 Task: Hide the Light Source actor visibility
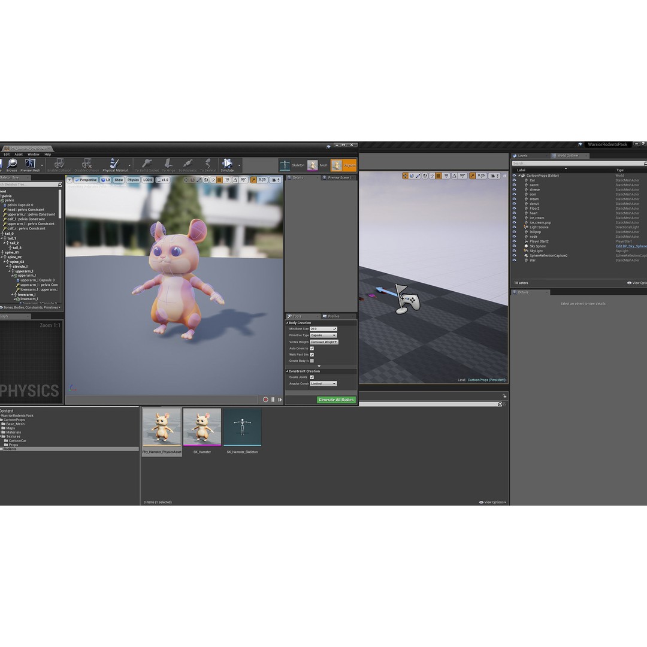click(514, 227)
